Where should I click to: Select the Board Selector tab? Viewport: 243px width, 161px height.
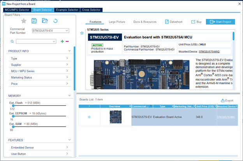click(42, 10)
